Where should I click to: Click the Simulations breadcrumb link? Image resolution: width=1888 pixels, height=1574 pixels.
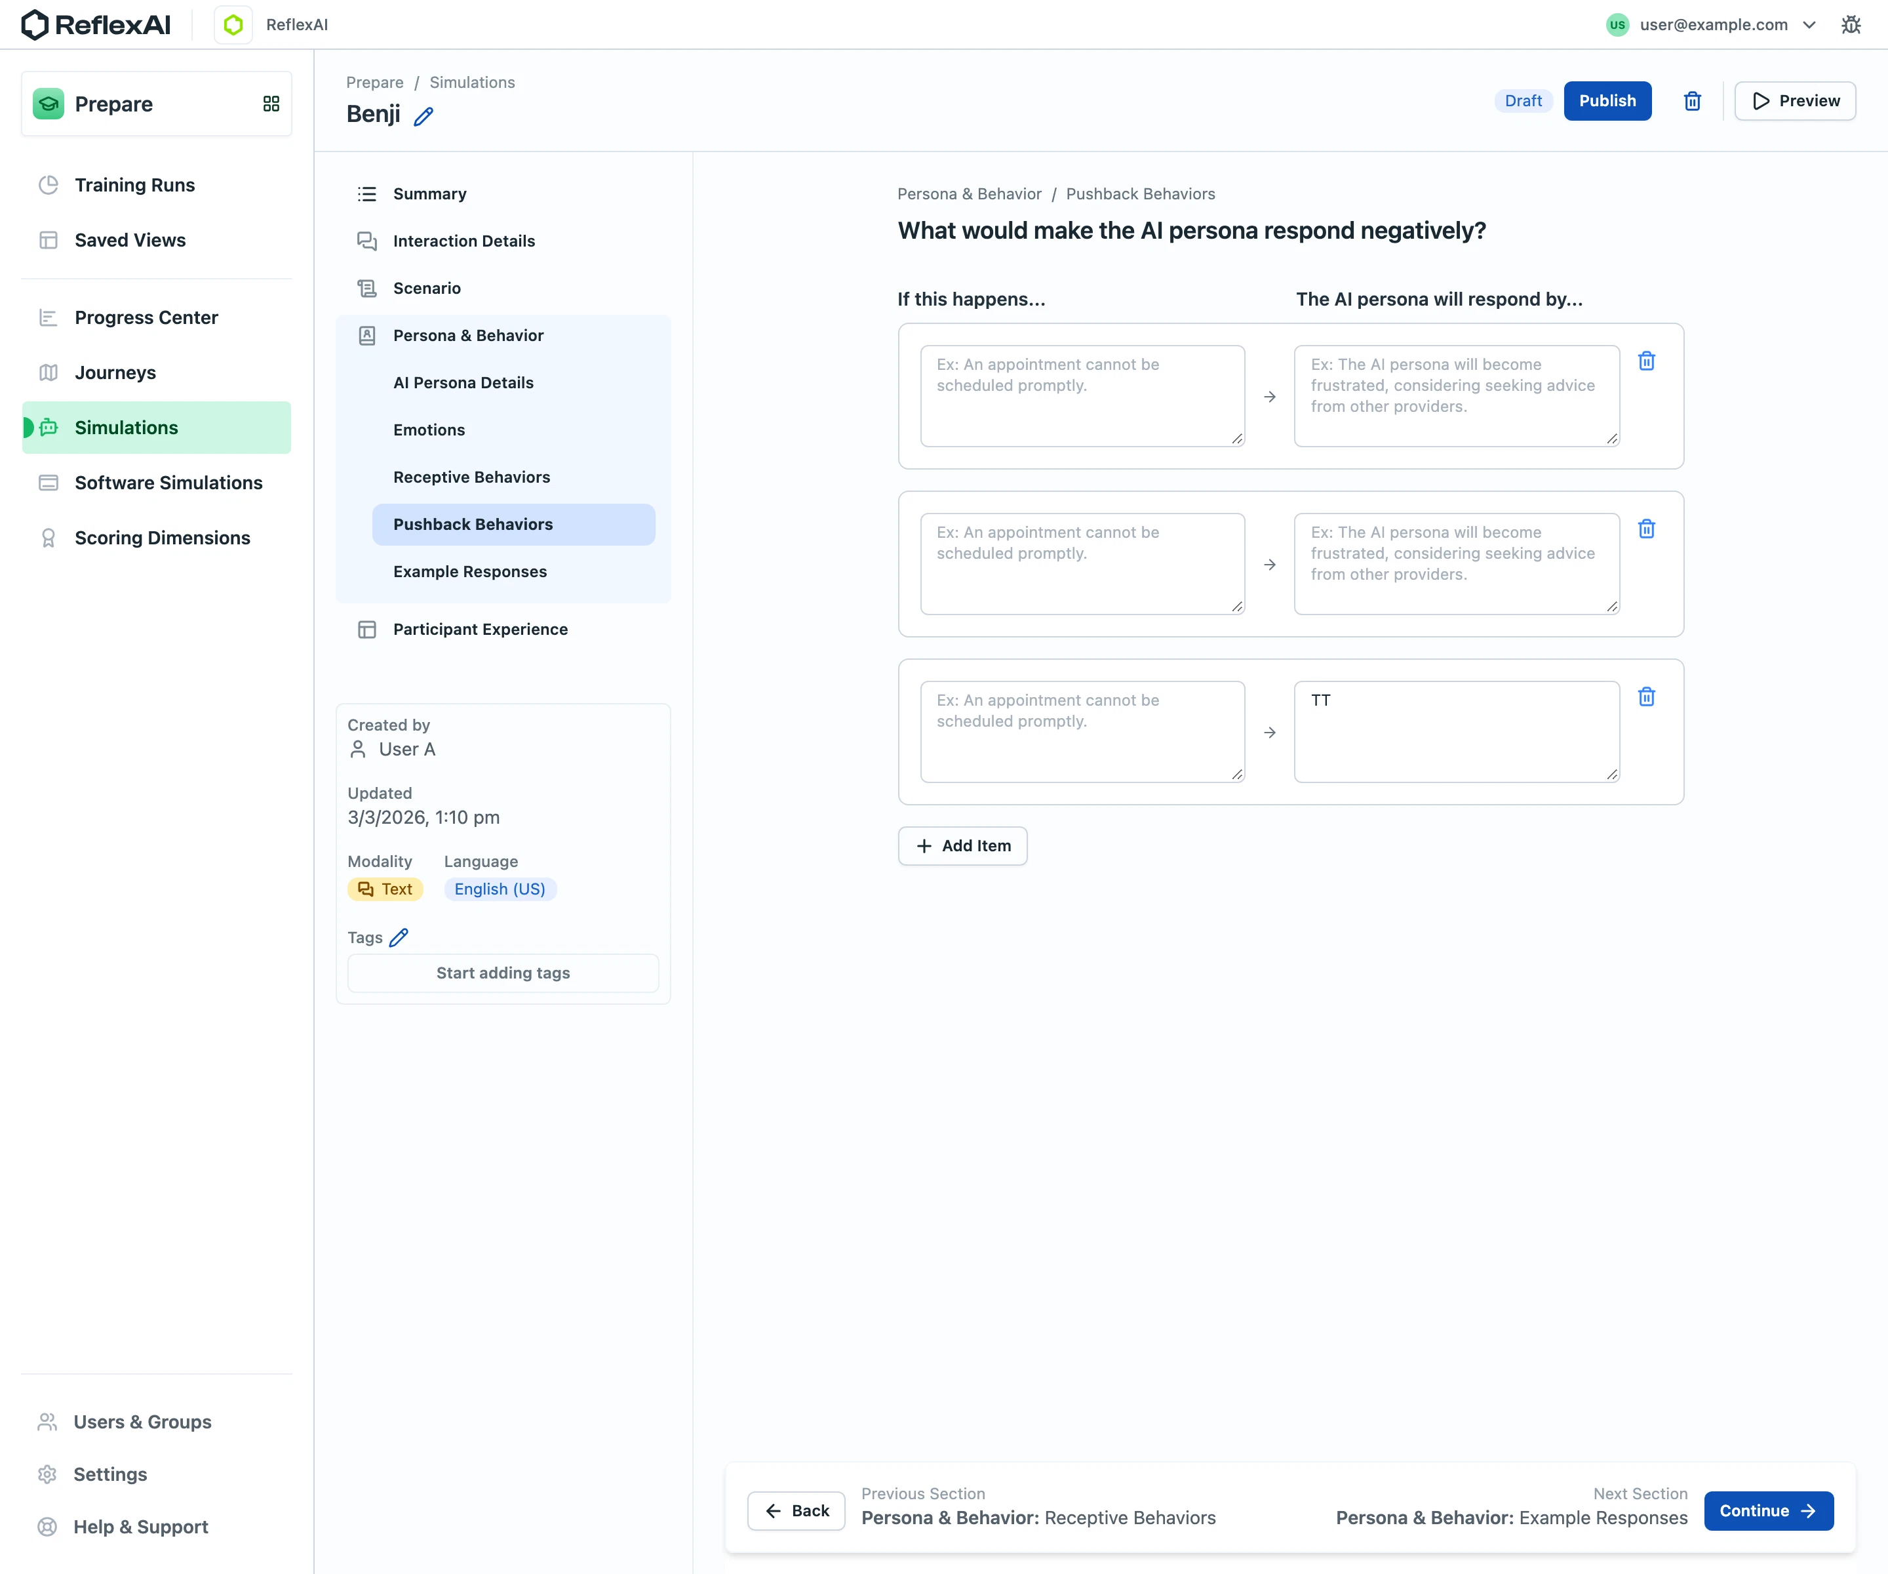472,83
